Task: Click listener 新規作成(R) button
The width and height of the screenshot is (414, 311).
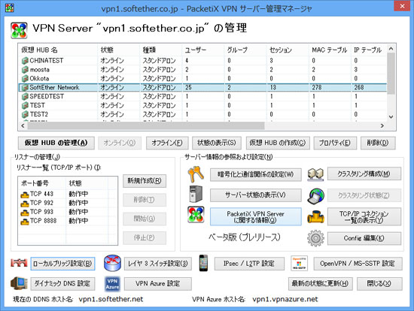Action: click(x=145, y=181)
